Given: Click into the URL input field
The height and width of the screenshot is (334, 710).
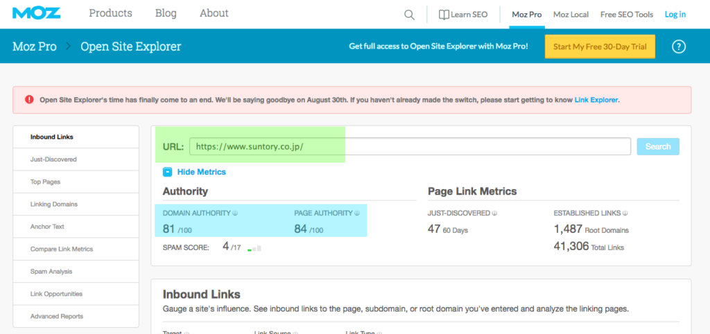Looking at the screenshot, I should [x=410, y=147].
